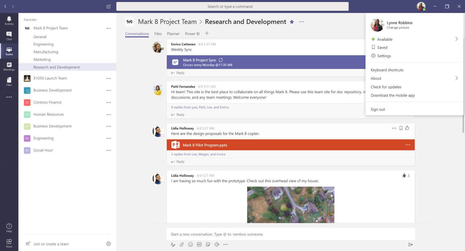The height and width of the screenshot is (251, 465).
Task: Expand the About submenu
Action: tap(456, 78)
